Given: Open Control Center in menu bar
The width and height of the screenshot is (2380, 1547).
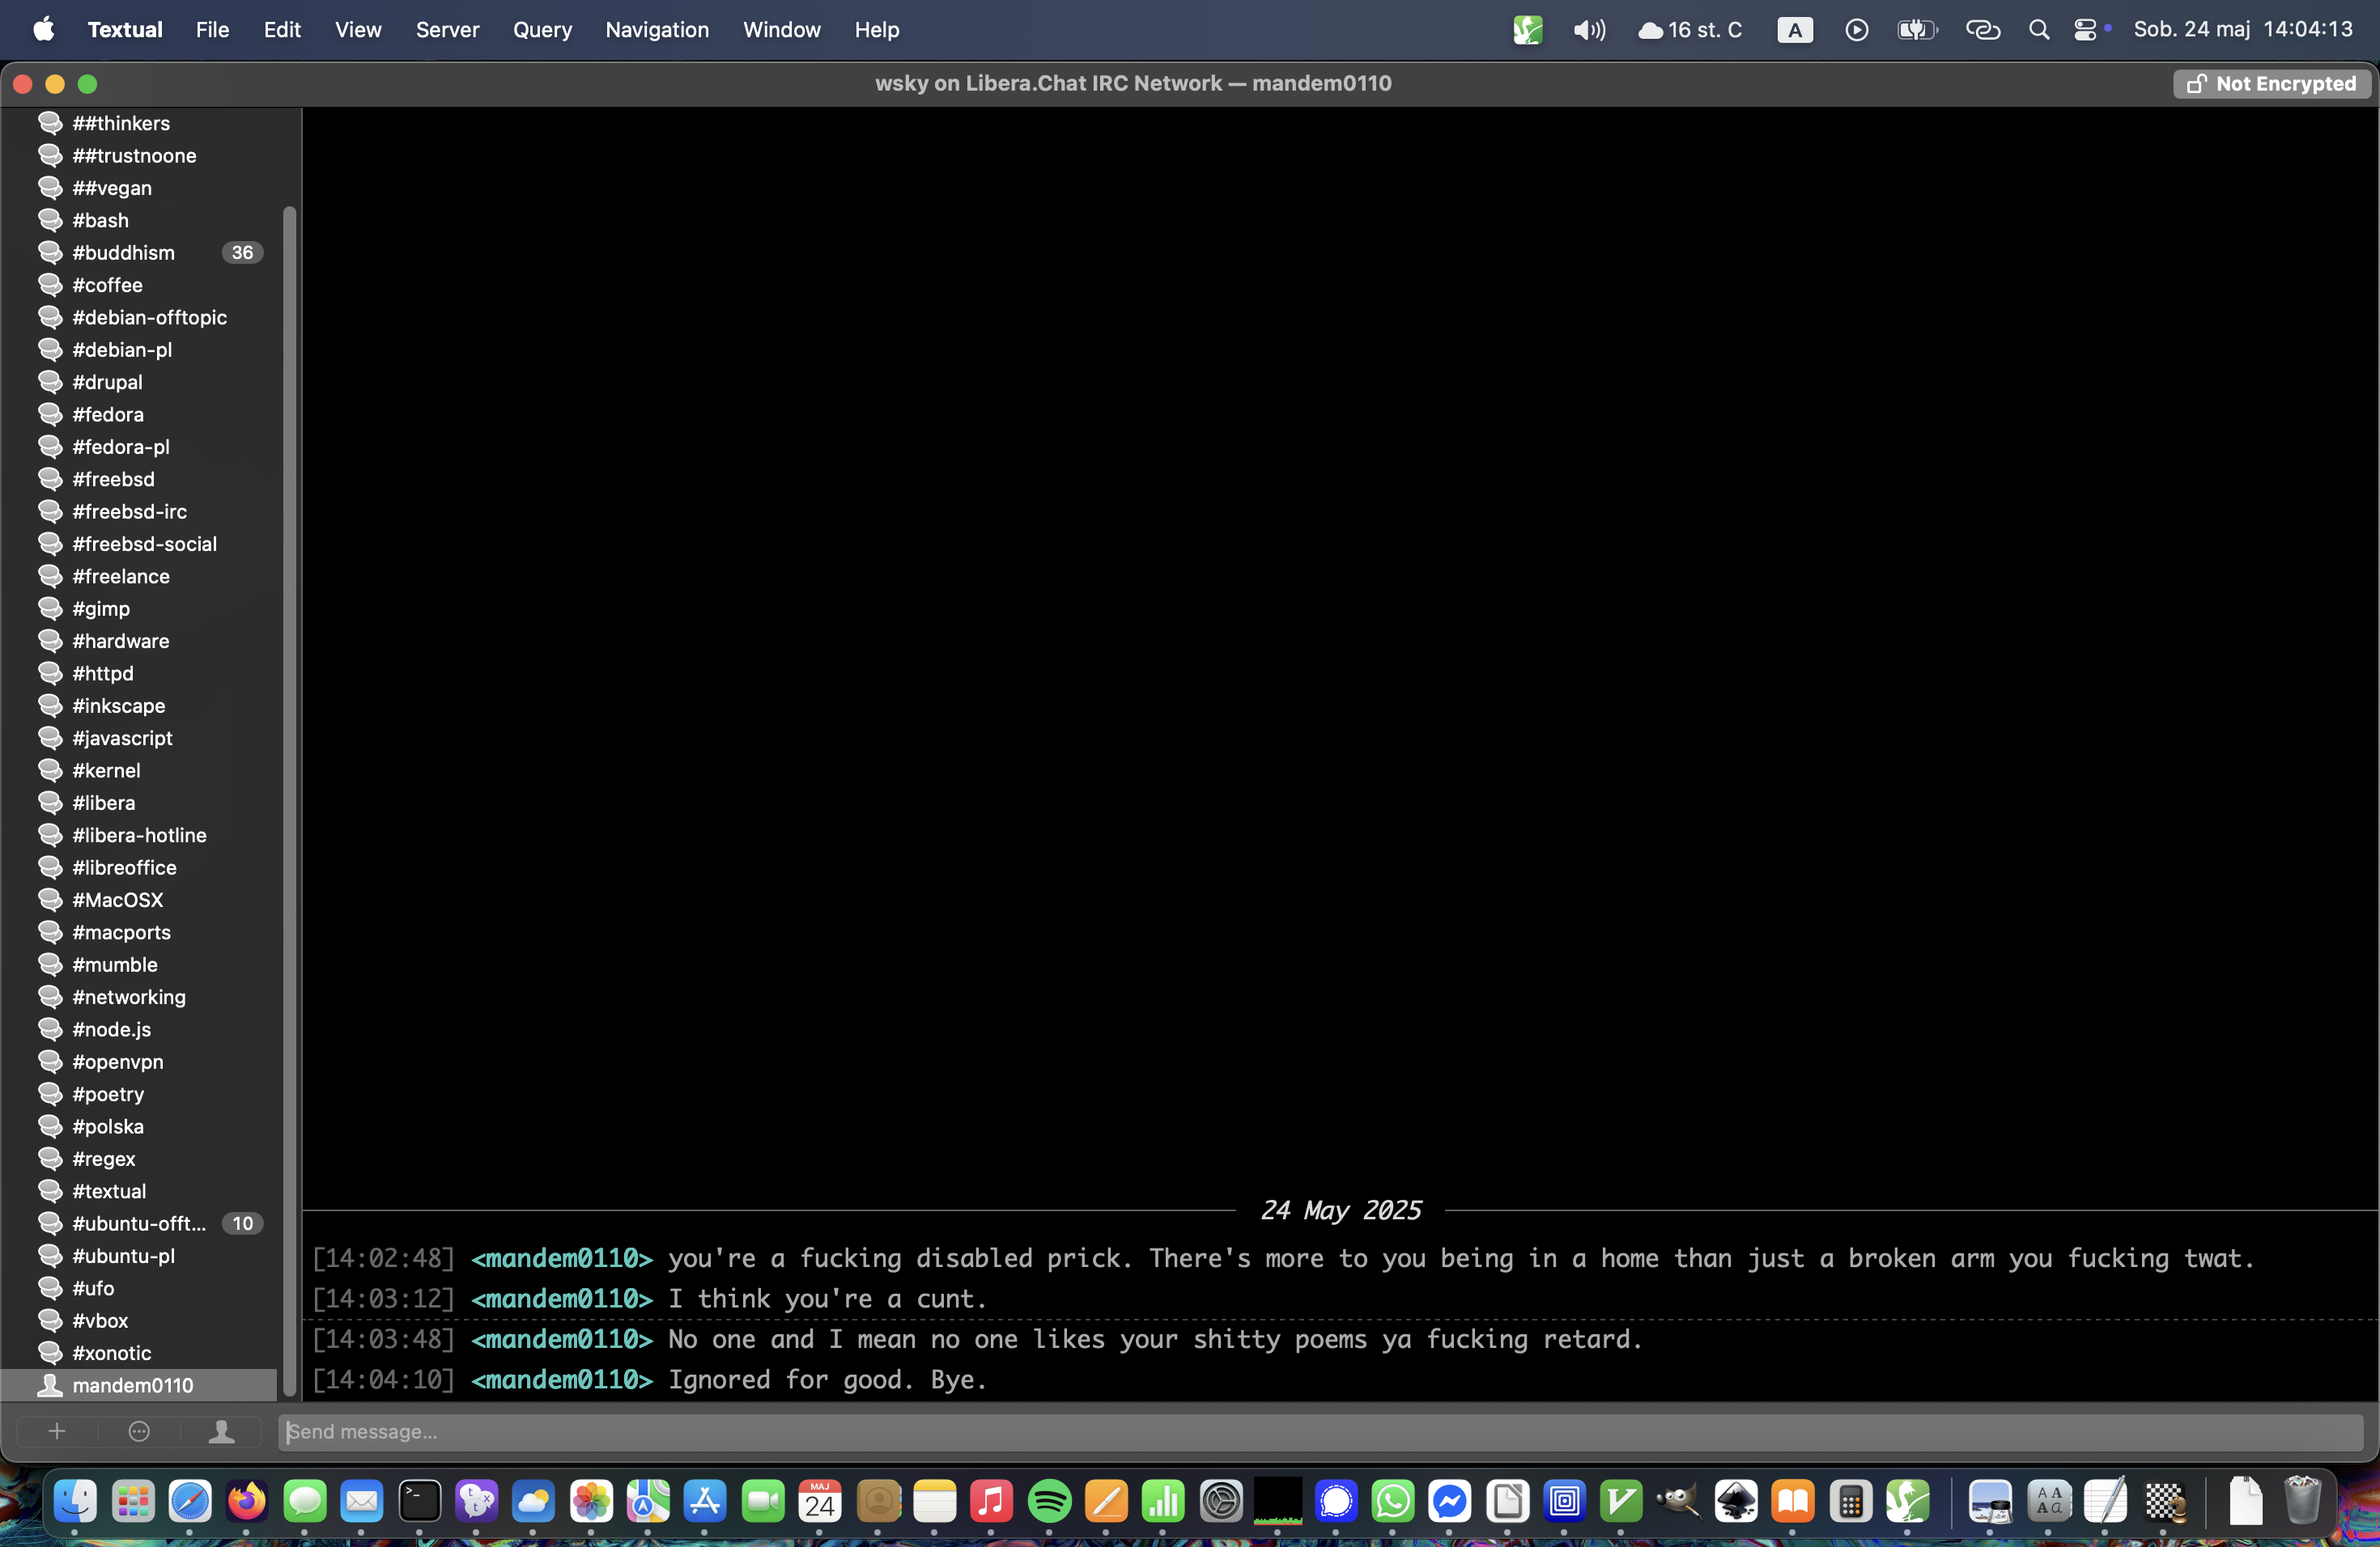Looking at the screenshot, I should (2085, 30).
